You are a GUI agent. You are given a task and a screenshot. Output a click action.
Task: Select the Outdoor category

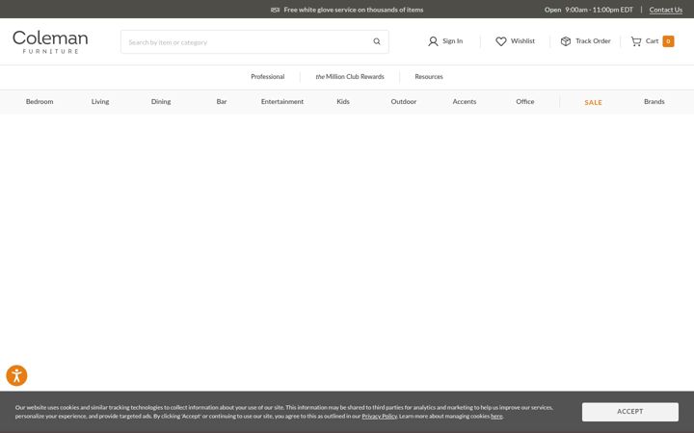pyautogui.click(x=403, y=102)
